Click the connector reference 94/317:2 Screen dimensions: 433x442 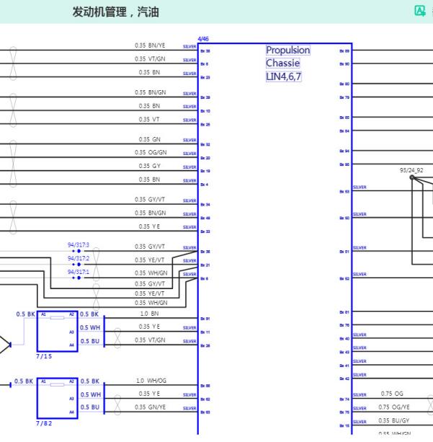[79, 258]
